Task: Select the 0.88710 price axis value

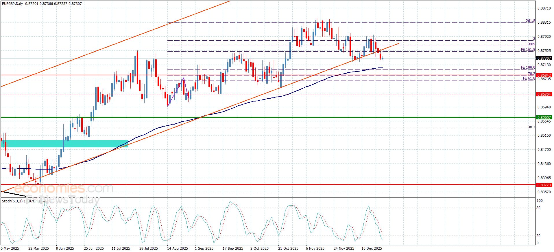Action: tap(544, 8)
